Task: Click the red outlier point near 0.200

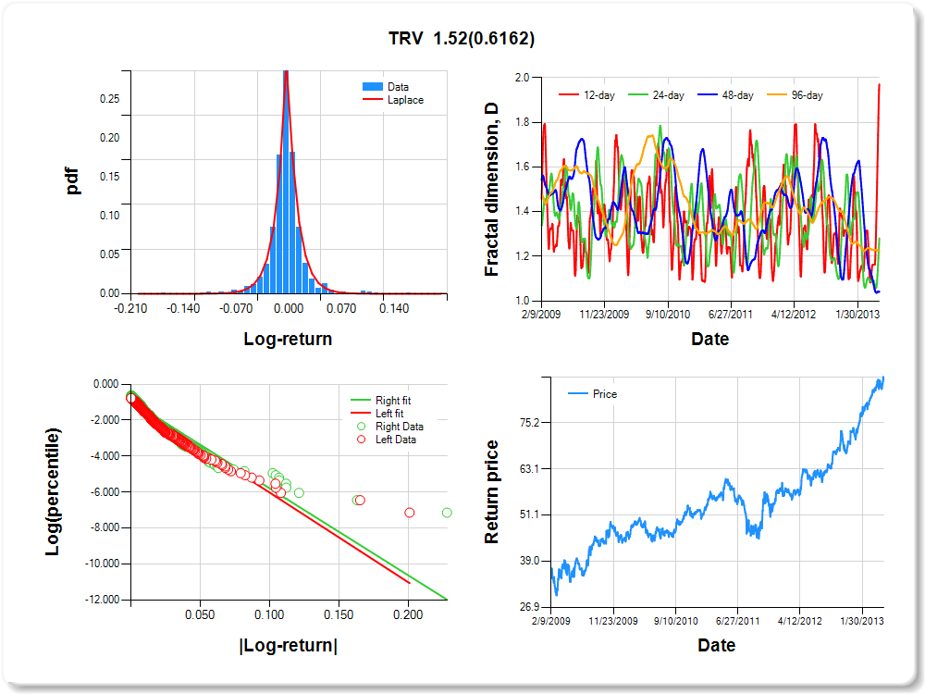Action: tap(410, 513)
